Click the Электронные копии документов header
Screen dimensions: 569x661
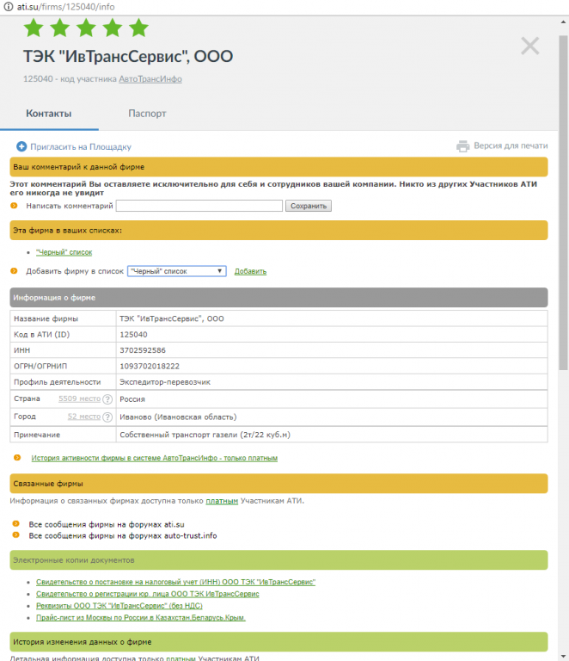click(278, 560)
